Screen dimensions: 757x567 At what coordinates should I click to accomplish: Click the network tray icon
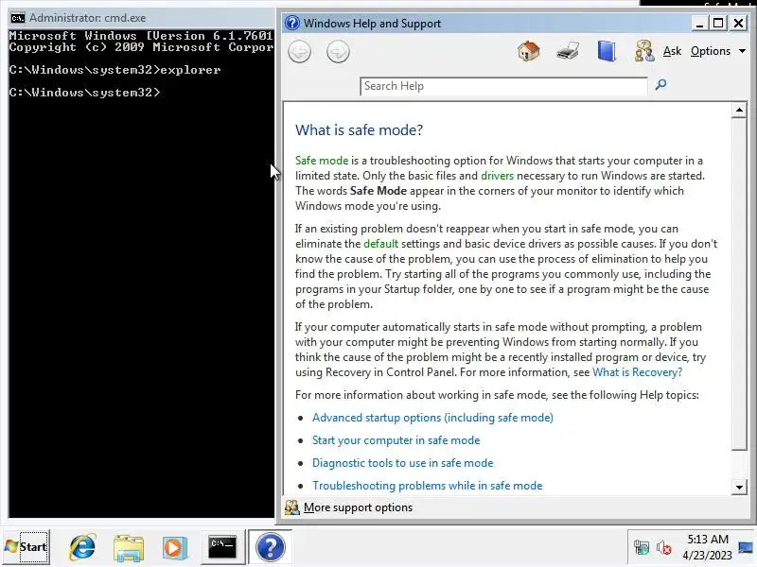click(642, 548)
